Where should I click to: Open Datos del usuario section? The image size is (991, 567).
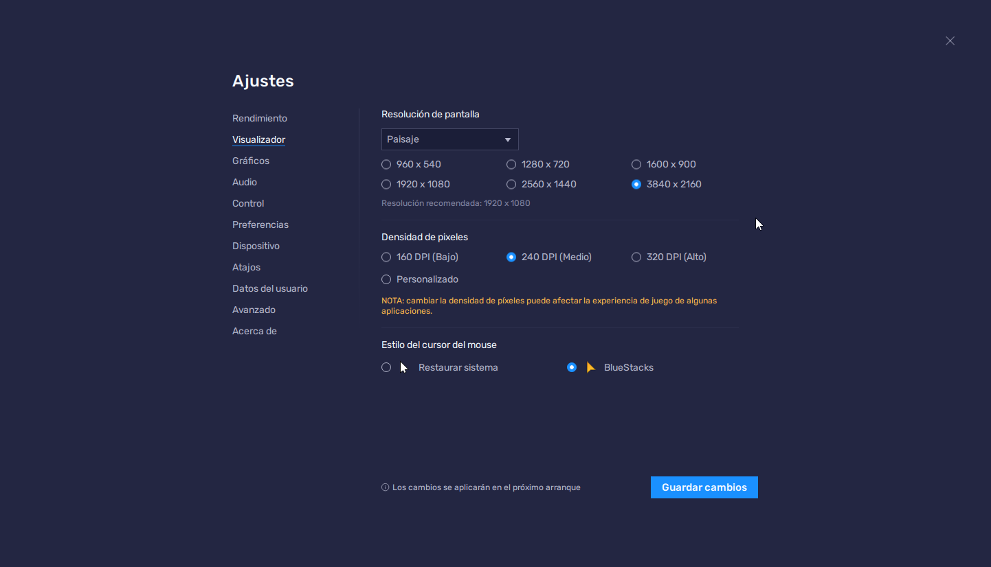pyautogui.click(x=270, y=288)
